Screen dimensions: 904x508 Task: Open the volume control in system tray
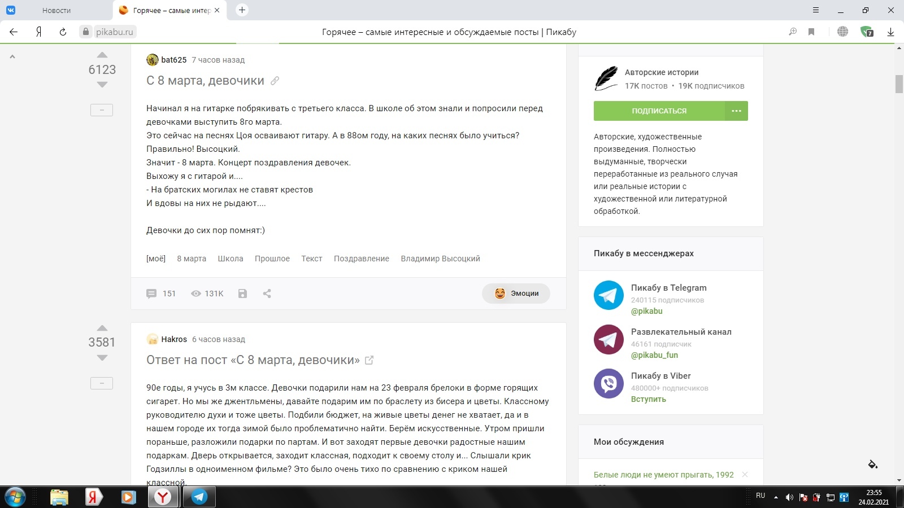coord(789,497)
